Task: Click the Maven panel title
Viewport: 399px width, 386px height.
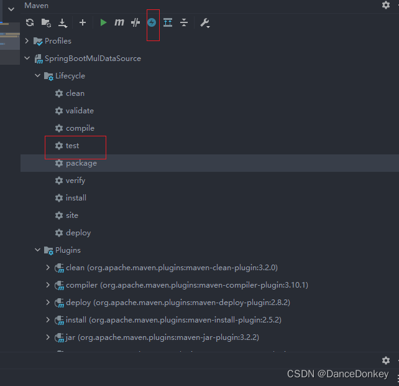Action: [37, 6]
